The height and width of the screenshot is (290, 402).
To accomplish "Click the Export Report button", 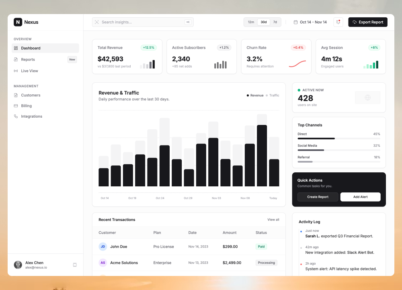I will coord(368,22).
